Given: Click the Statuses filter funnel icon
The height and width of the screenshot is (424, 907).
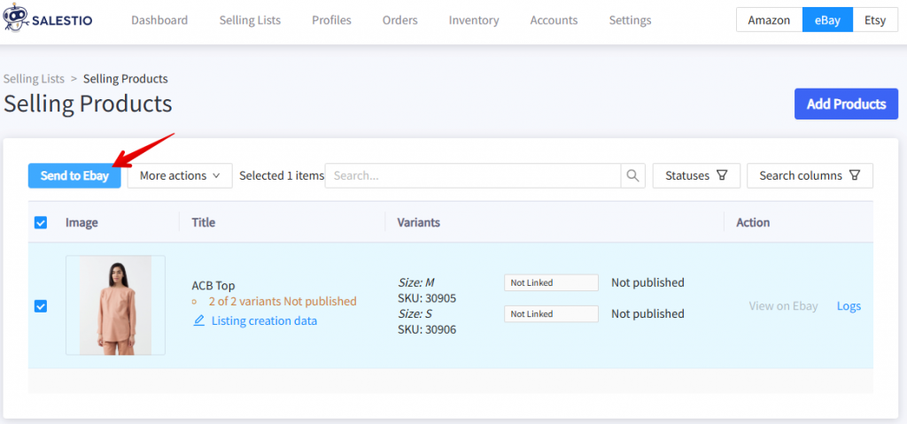Looking at the screenshot, I should (722, 175).
